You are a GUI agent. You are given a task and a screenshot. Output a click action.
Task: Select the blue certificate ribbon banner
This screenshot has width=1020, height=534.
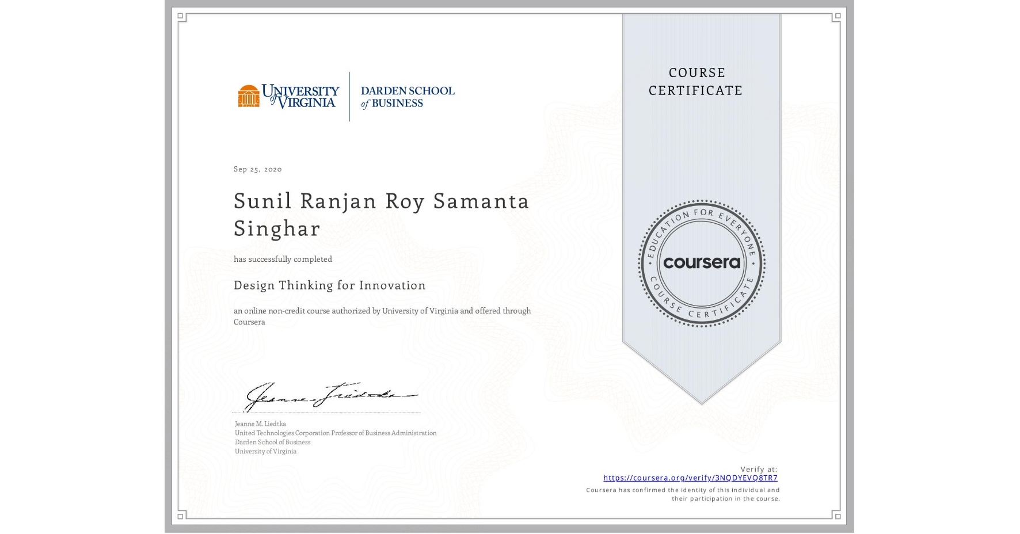click(701, 173)
